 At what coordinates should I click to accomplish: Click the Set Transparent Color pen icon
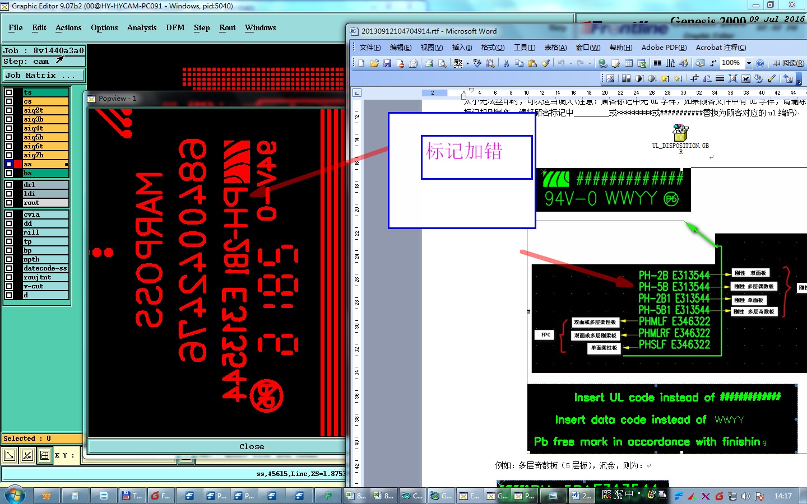pos(772,79)
